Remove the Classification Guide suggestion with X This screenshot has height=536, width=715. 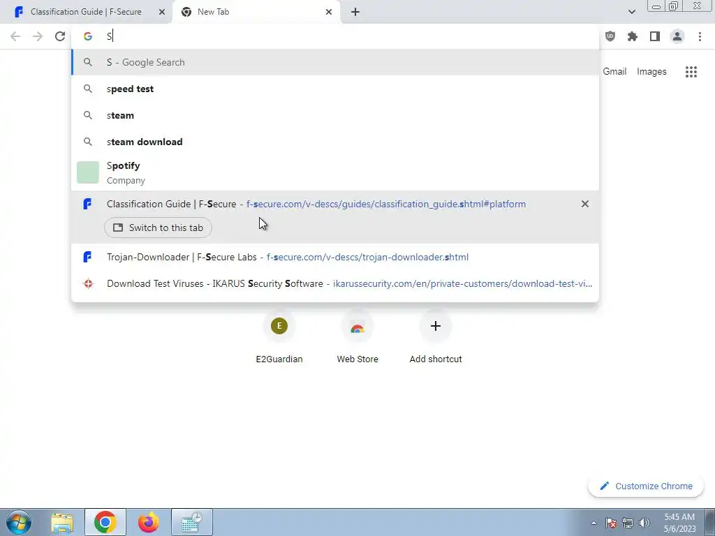(585, 204)
